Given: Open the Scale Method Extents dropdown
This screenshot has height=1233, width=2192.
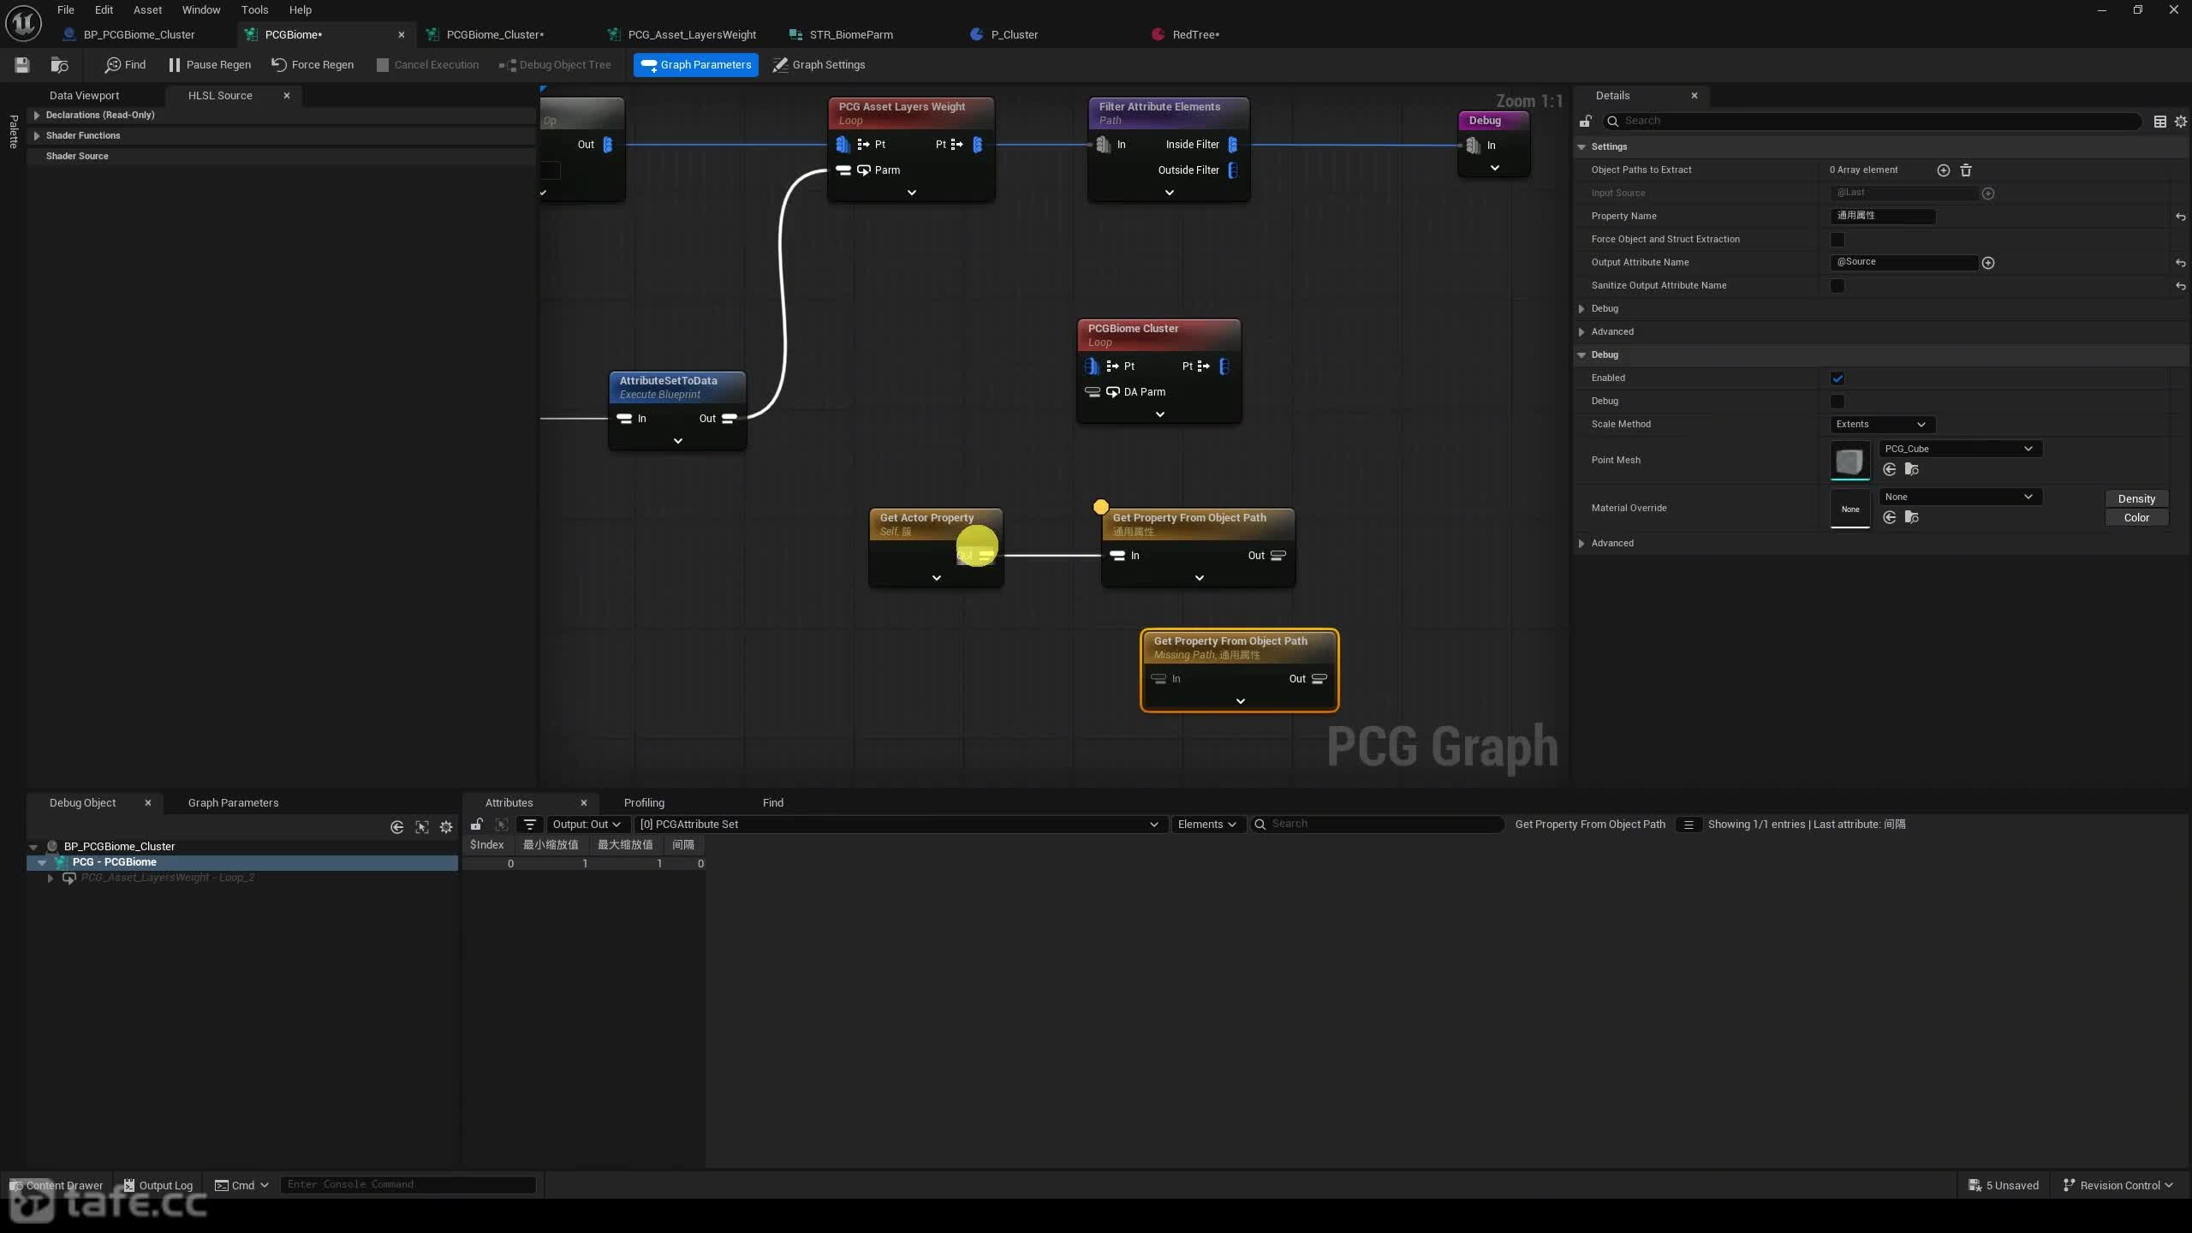Looking at the screenshot, I should (x=1880, y=425).
